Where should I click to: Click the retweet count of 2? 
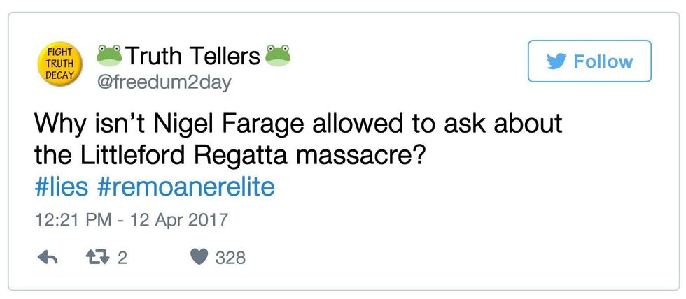click(122, 258)
